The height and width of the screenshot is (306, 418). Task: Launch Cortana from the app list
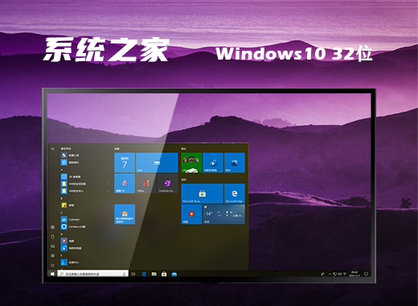tap(73, 226)
